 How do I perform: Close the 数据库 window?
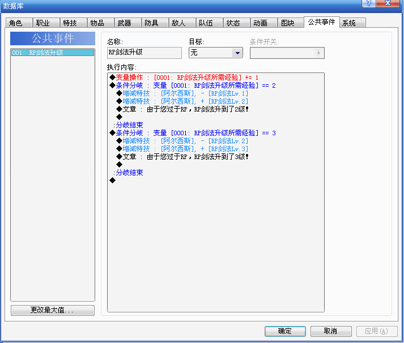[x=388, y=3]
